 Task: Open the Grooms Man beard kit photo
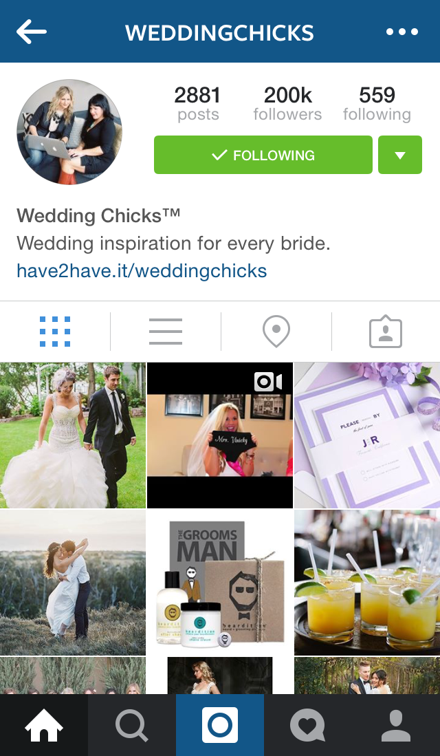point(220,583)
